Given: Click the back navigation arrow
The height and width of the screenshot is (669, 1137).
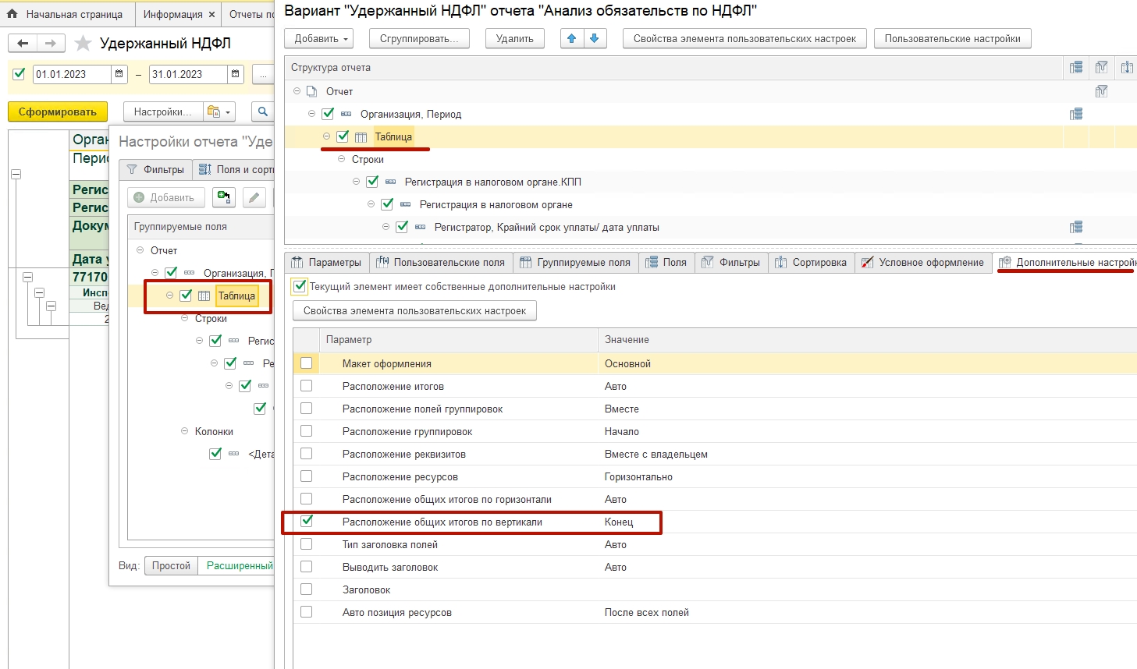Looking at the screenshot, I should pyautogui.click(x=23, y=44).
